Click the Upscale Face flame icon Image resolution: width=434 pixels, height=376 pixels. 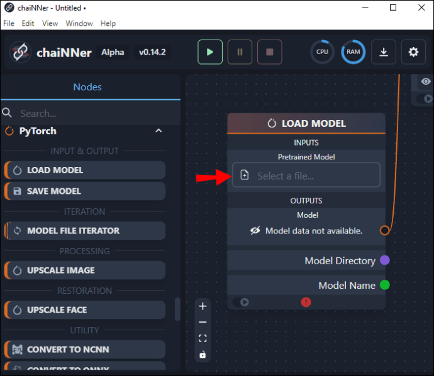tap(17, 310)
